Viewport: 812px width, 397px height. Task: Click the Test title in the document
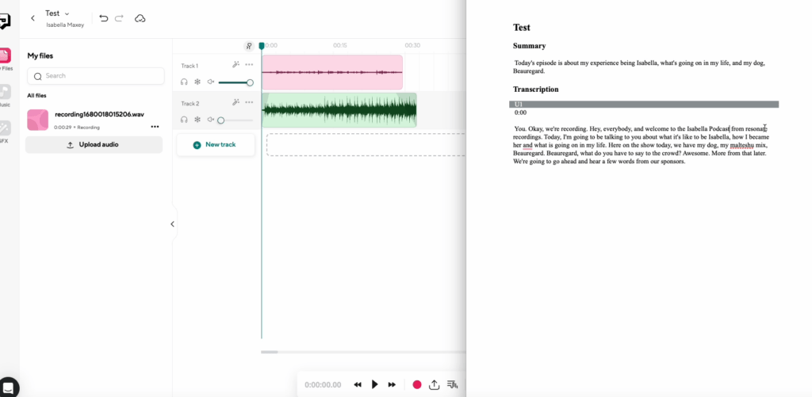coord(522,28)
